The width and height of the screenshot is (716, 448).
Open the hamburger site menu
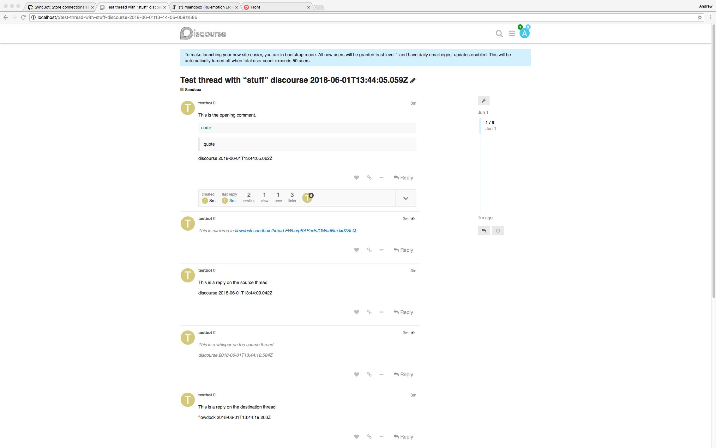click(512, 33)
